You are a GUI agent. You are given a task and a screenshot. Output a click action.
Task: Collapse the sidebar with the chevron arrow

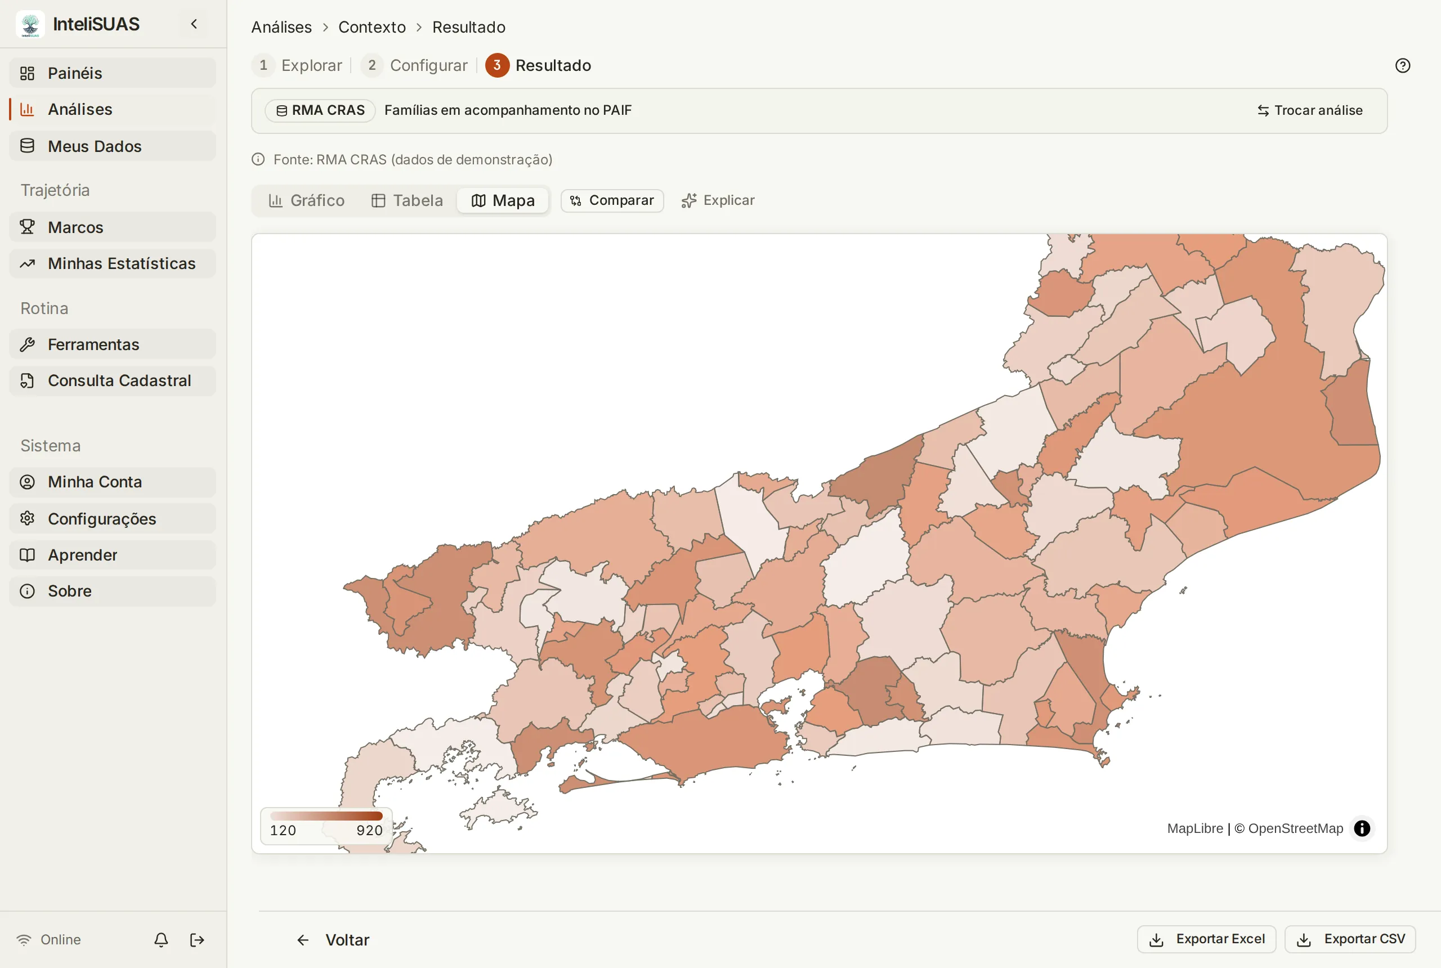[x=194, y=24]
